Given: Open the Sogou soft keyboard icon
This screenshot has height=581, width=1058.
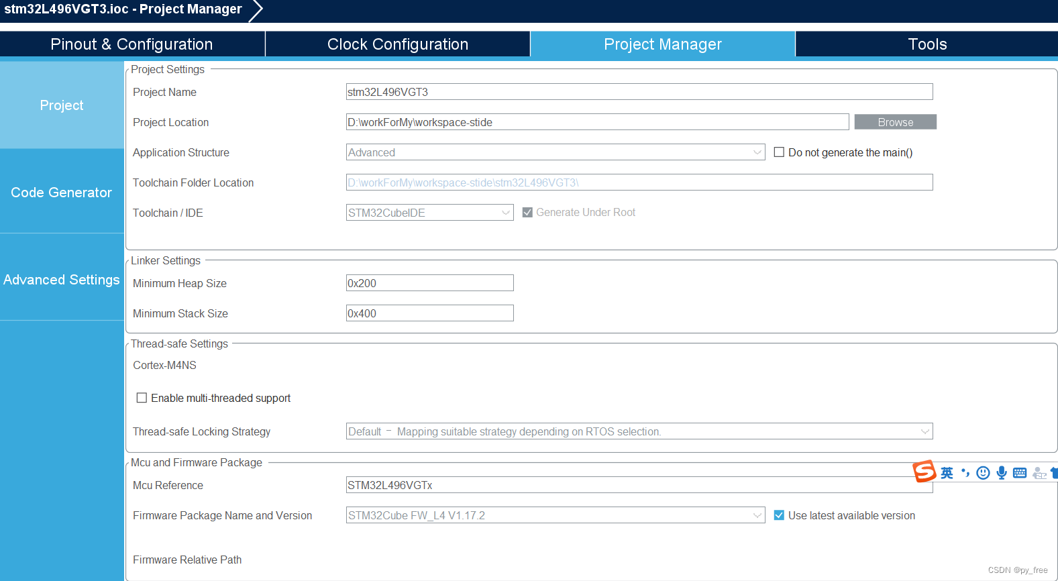Looking at the screenshot, I should pyautogui.click(x=1020, y=473).
